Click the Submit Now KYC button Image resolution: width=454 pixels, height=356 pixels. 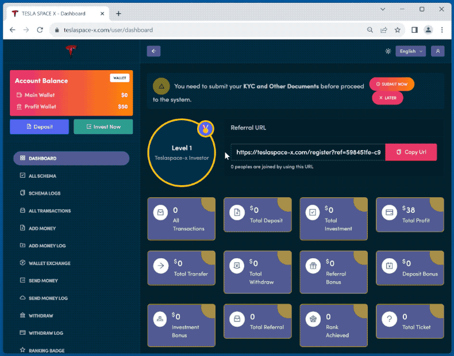[392, 84]
